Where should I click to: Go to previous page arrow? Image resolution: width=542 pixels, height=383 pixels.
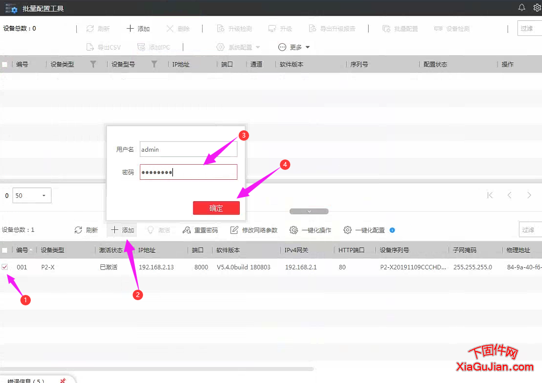(510, 195)
